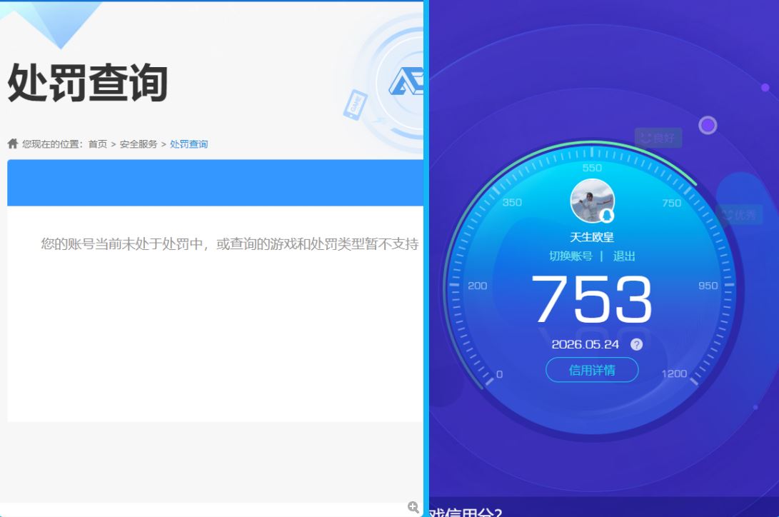
Task: Open the 信用详情 button
Action: (x=592, y=370)
